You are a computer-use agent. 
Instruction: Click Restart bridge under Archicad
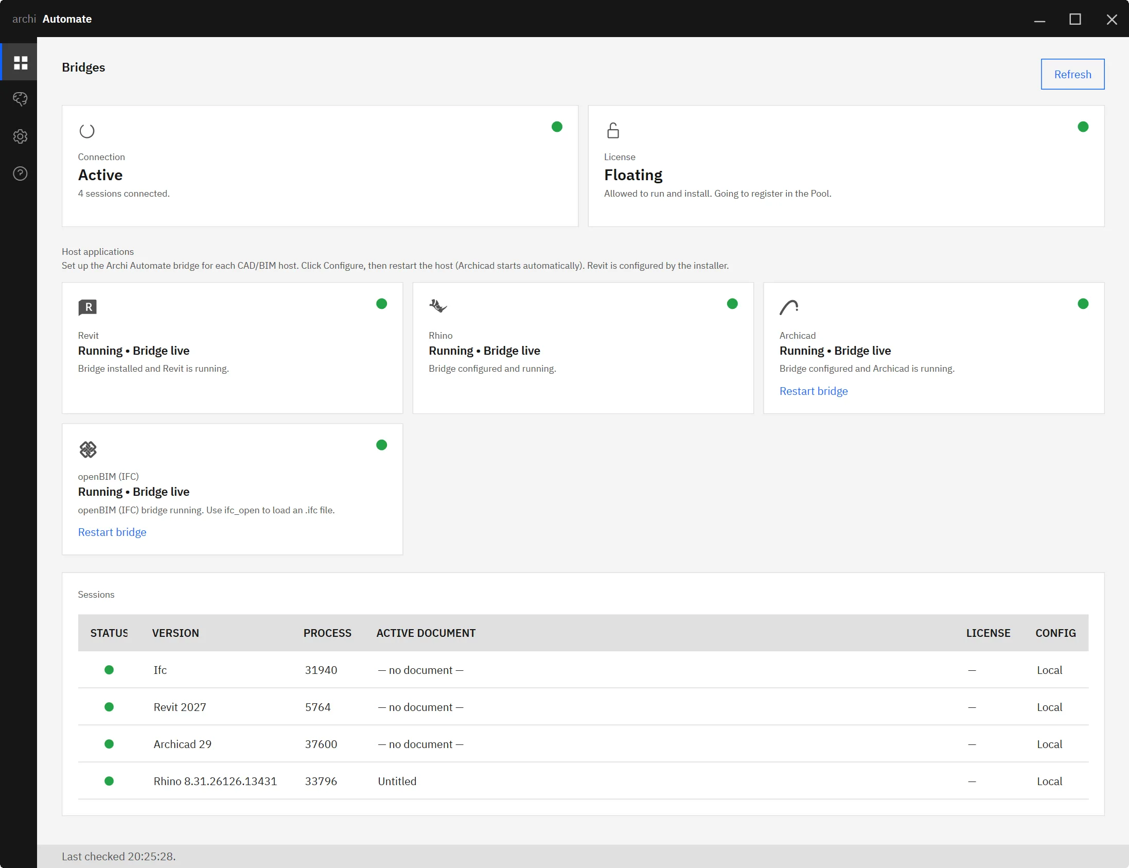(814, 391)
